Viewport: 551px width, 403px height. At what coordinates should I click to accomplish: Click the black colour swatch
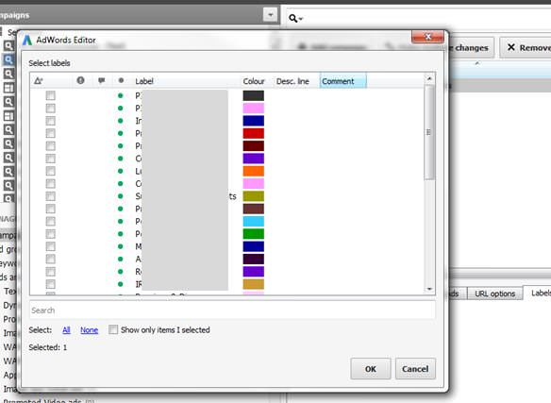254,95
